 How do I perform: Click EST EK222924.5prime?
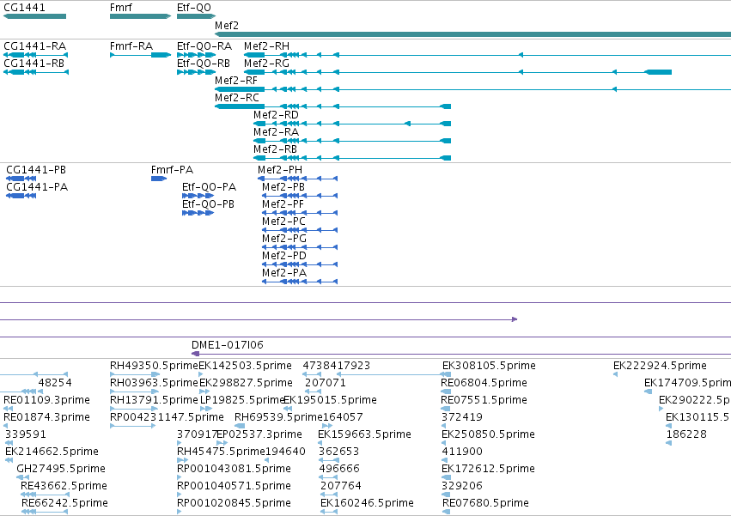661,366
